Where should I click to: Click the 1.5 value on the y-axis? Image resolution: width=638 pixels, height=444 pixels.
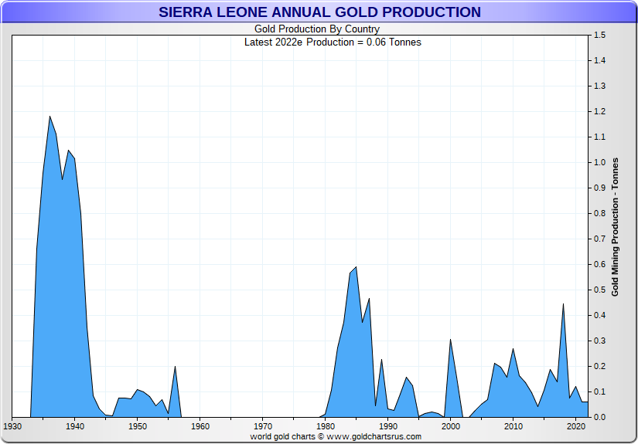point(599,36)
